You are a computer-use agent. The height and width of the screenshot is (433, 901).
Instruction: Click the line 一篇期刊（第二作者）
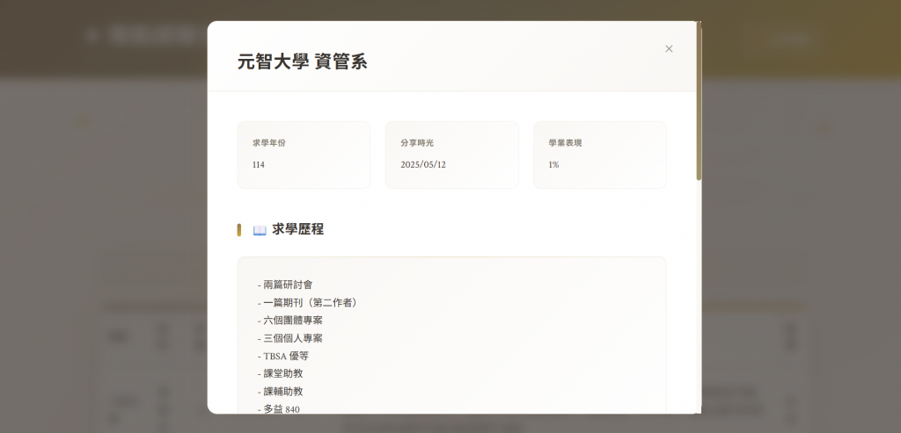click(x=309, y=302)
